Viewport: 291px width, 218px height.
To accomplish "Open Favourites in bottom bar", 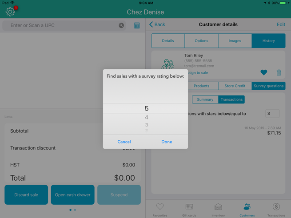I will coord(160,210).
